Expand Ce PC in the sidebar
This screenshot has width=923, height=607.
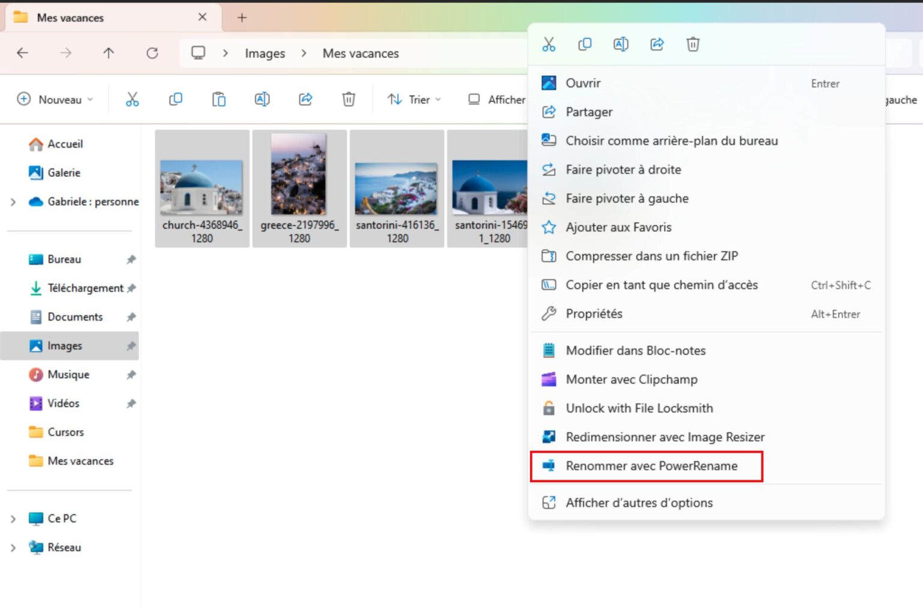[x=13, y=518]
